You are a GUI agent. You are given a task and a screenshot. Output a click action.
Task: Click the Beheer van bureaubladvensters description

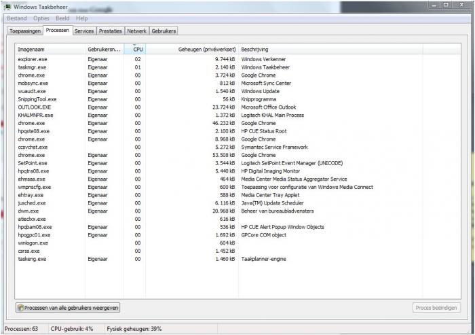pos(278,211)
